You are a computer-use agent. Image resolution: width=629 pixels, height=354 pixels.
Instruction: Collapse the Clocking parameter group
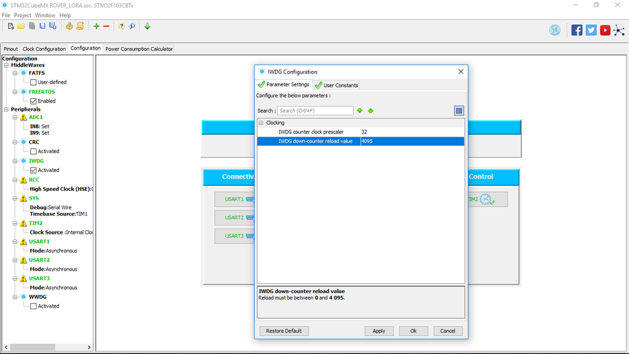261,123
